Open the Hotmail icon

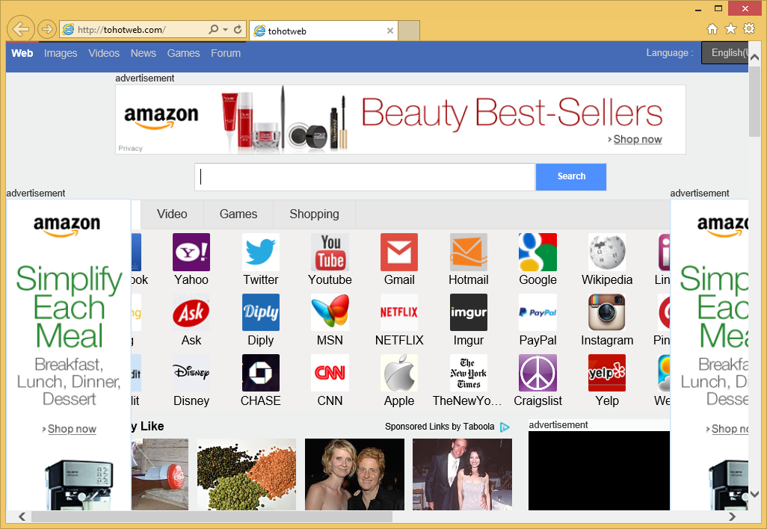point(469,253)
